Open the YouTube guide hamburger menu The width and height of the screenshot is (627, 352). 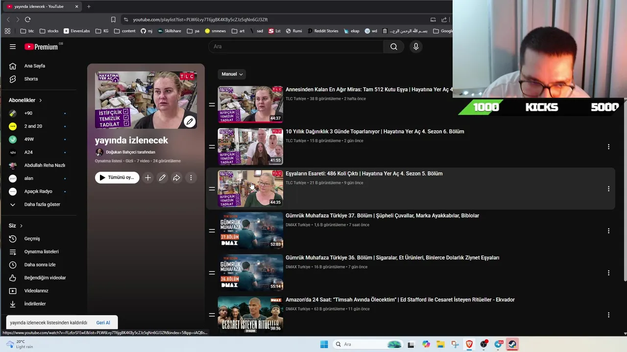point(13,46)
